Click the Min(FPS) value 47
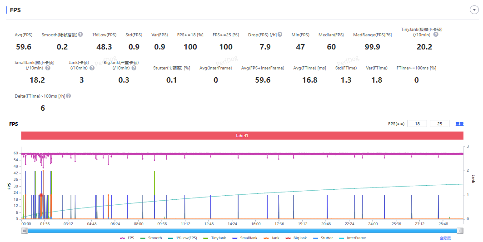The height and width of the screenshot is (242, 483). (300, 47)
